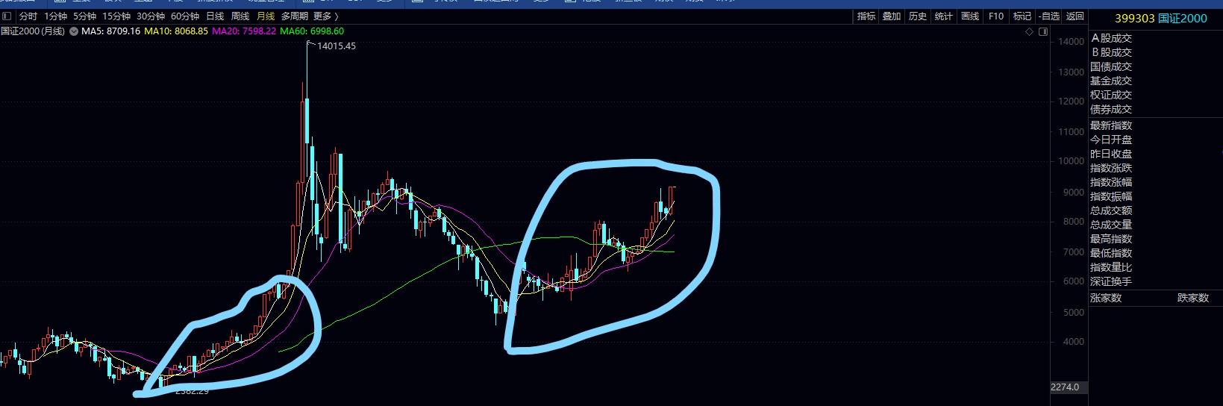Select the 周线 weekly period

point(240,16)
